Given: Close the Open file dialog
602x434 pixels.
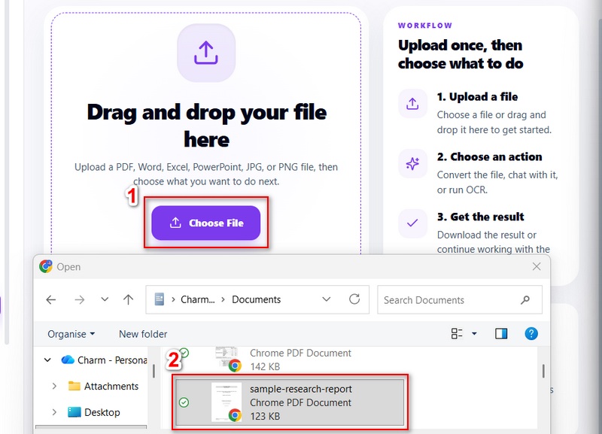Looking at the screenshot, I should 537,266.
